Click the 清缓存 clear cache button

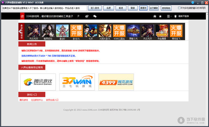point(143,8)
